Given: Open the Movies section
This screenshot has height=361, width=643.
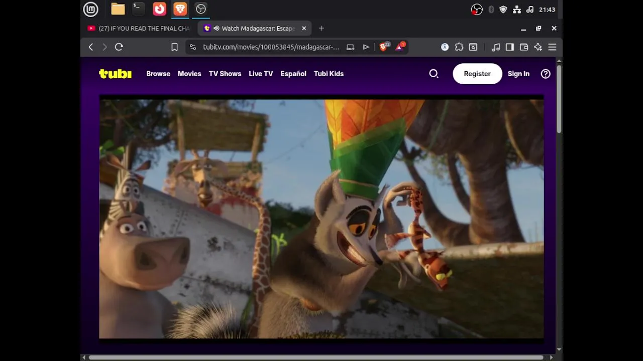Looking at the screenshot, I should pyautogui.click(x=189, y=74).
